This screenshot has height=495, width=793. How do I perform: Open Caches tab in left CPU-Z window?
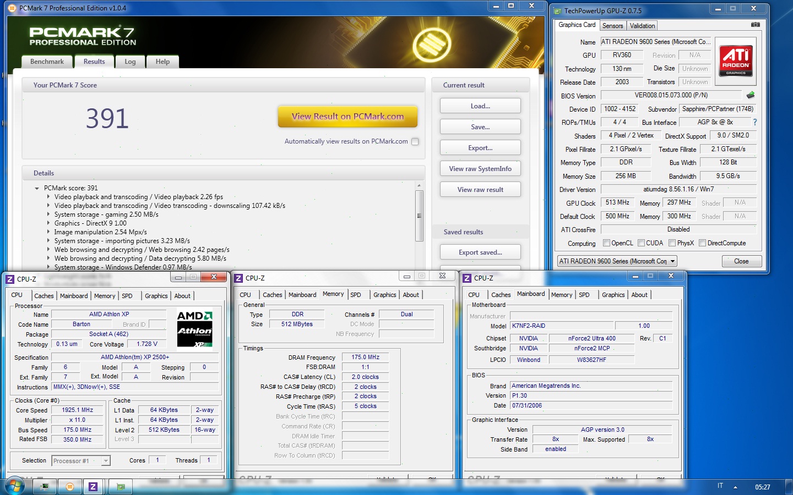tap(44, 296)
